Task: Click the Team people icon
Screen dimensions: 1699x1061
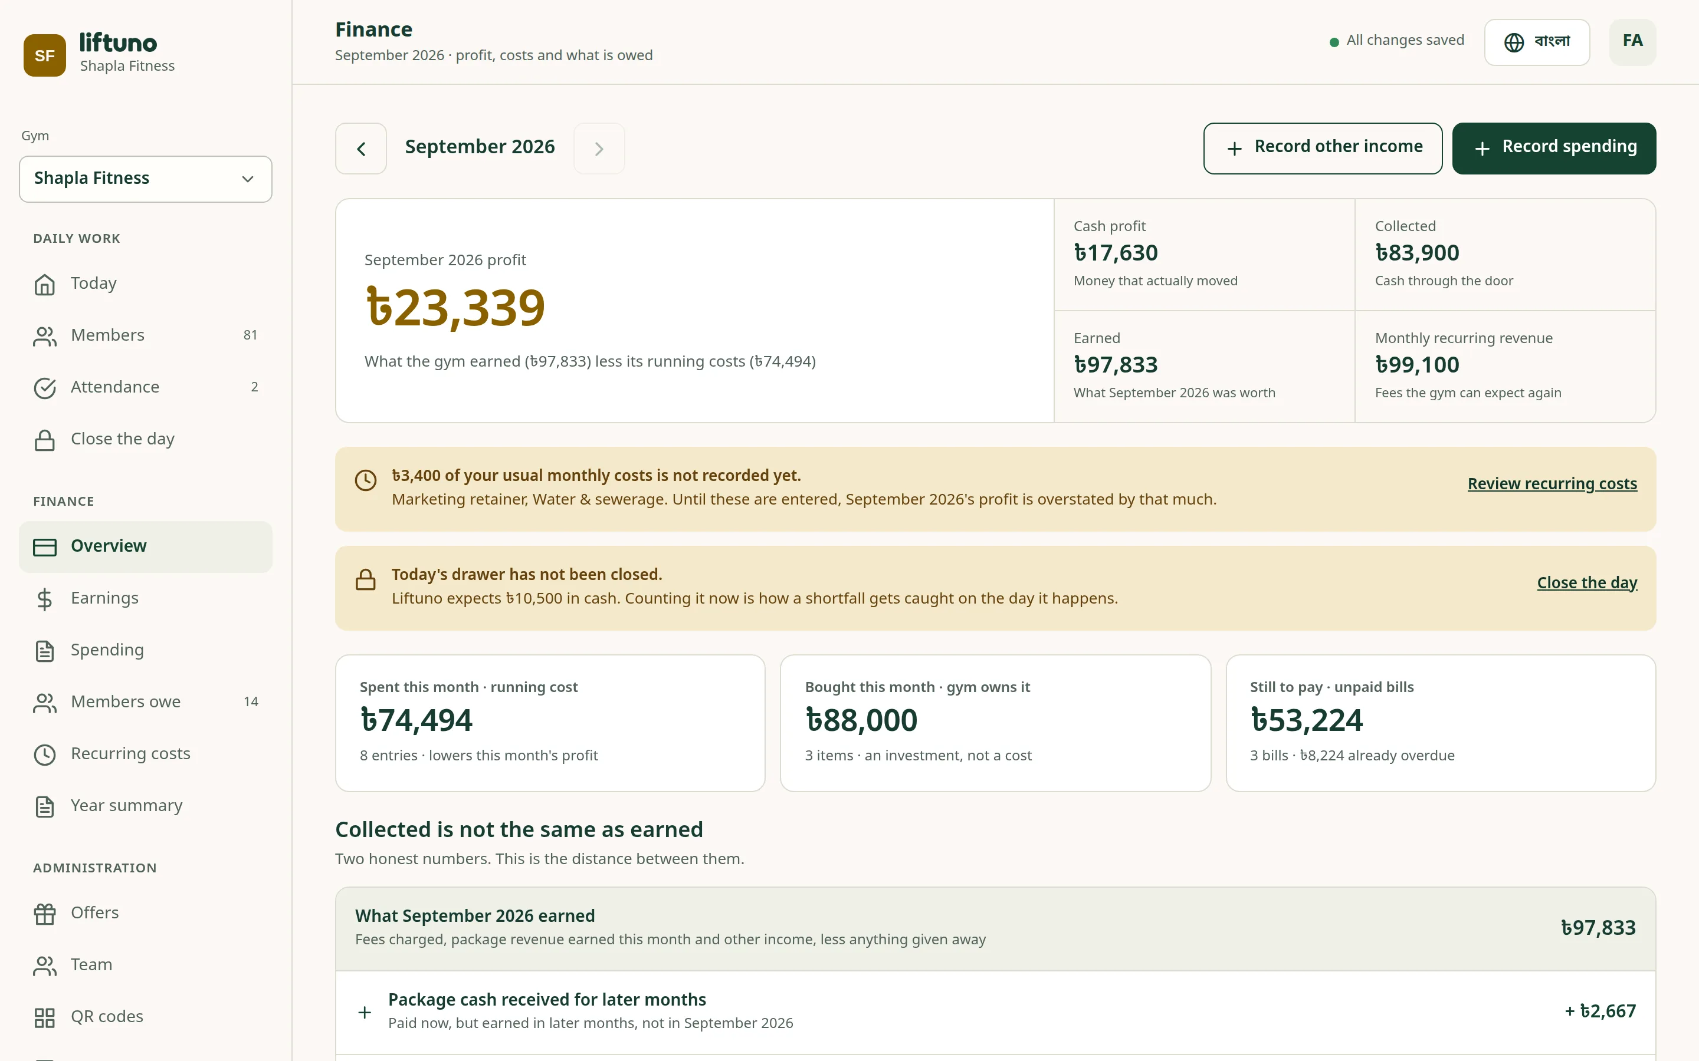Action: [x=44, y=966]
